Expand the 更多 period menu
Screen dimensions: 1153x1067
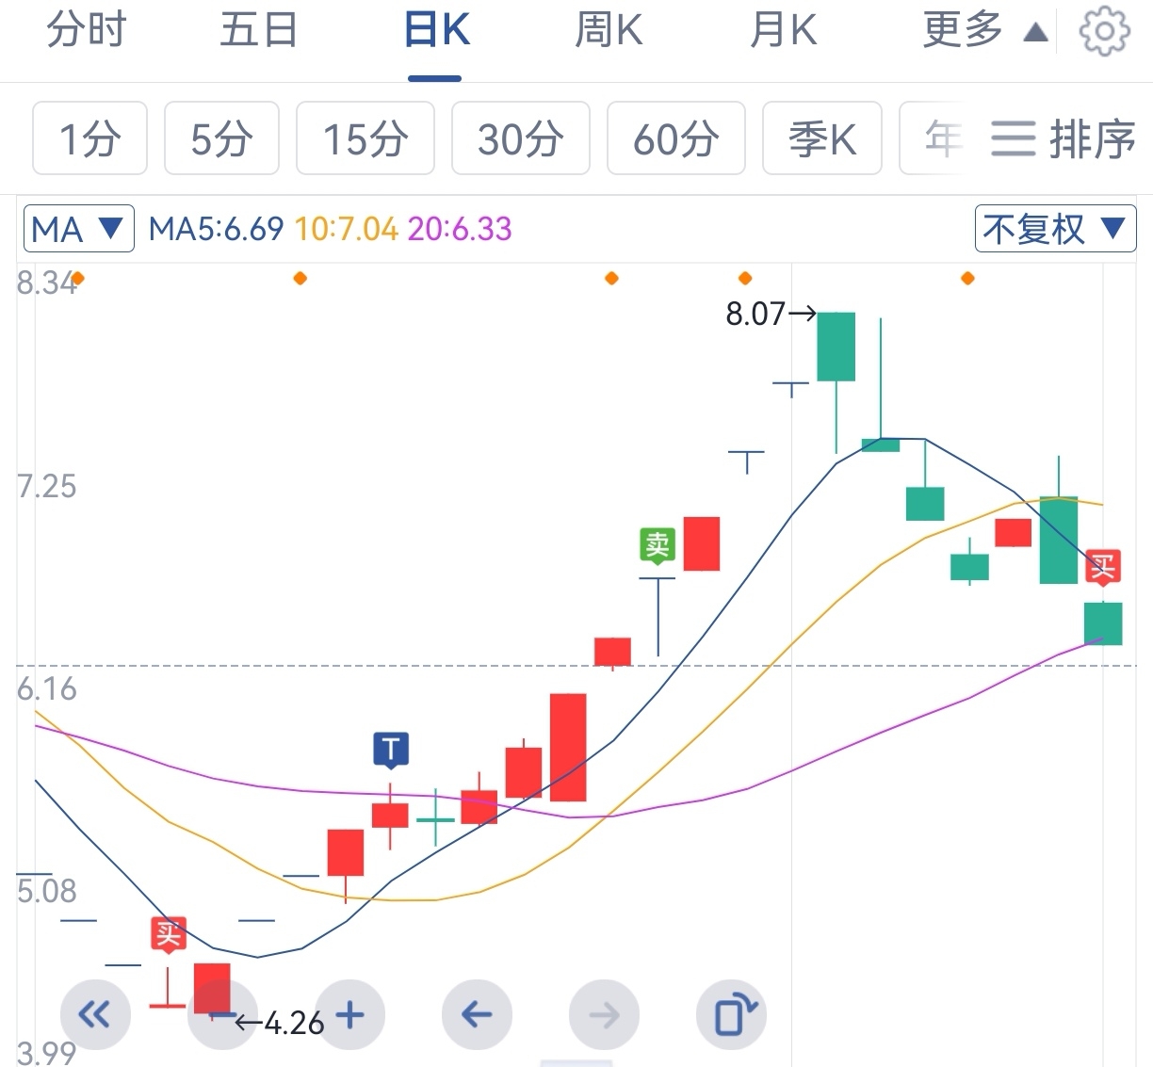pyautogui.click(x=984, y=32)
